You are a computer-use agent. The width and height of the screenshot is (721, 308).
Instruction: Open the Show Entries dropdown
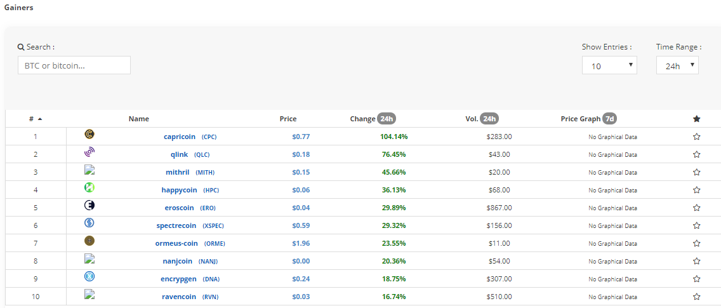(x=609, y=65)
